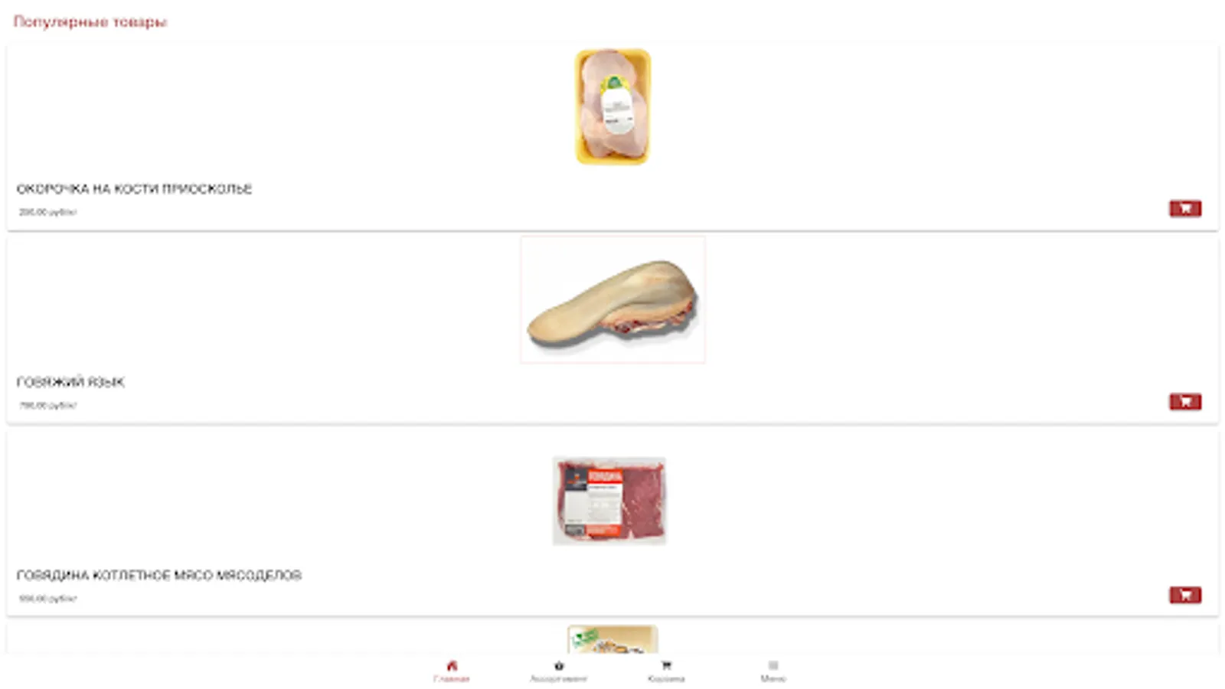The height and width of the screenshot is (689, 1225).
Task: Add Говядина котлетное мясо to cart
Action: (1184, 595)
